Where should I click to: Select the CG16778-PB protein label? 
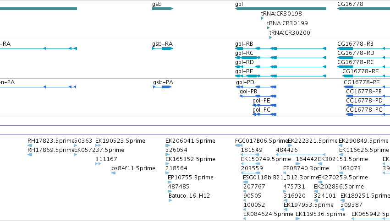pyautogui.click(x=363, y=92)
